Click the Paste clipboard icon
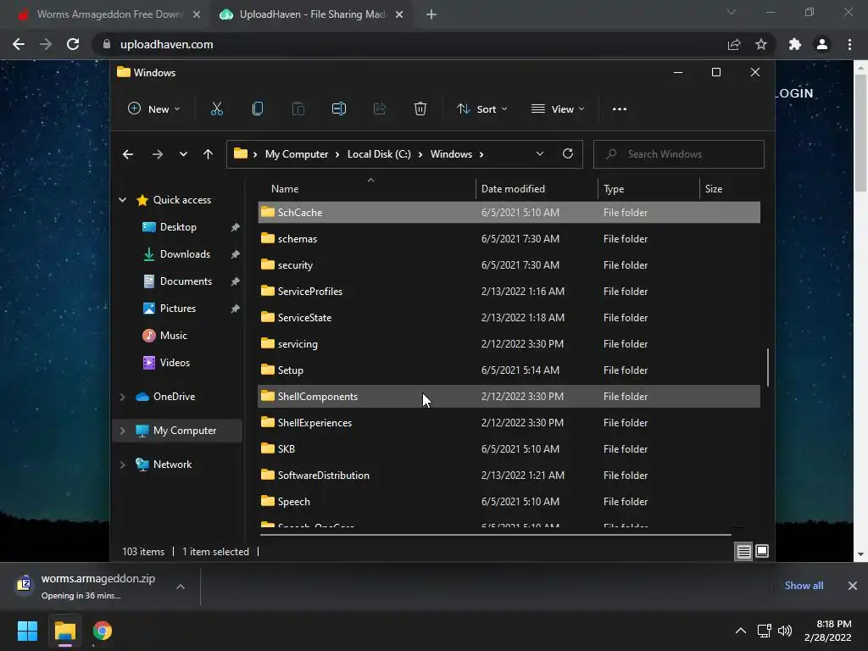The height and width of the screenshot is (651, 868). (298, 109)
